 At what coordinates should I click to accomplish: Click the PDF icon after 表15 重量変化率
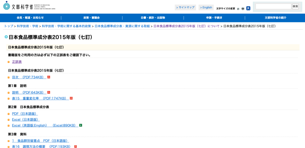tap(71, 98)
